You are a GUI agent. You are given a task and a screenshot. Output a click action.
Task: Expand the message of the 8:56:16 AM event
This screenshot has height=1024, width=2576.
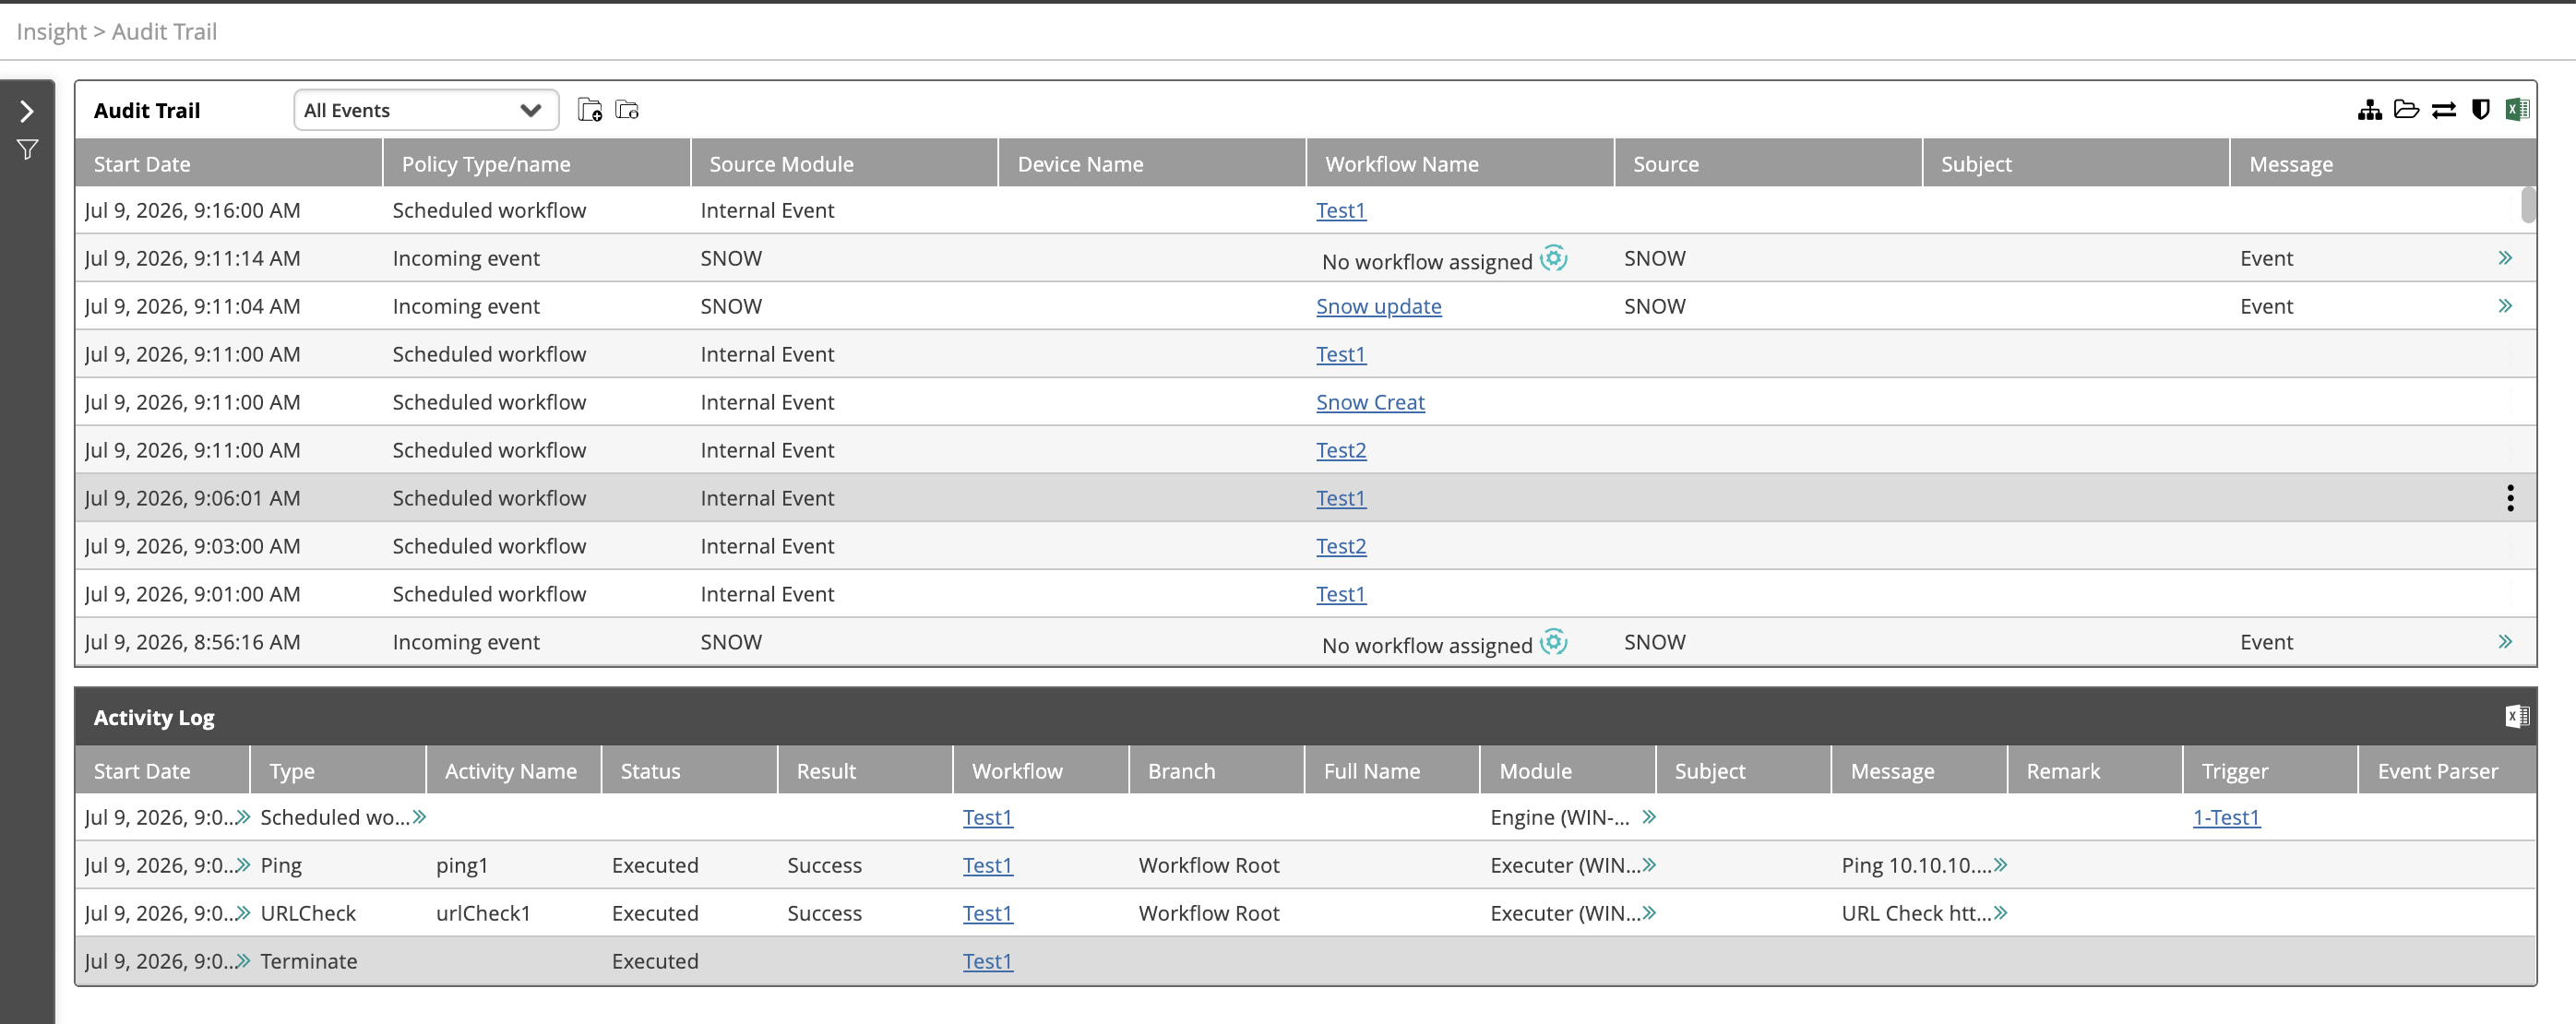[x=2504, y=642]
